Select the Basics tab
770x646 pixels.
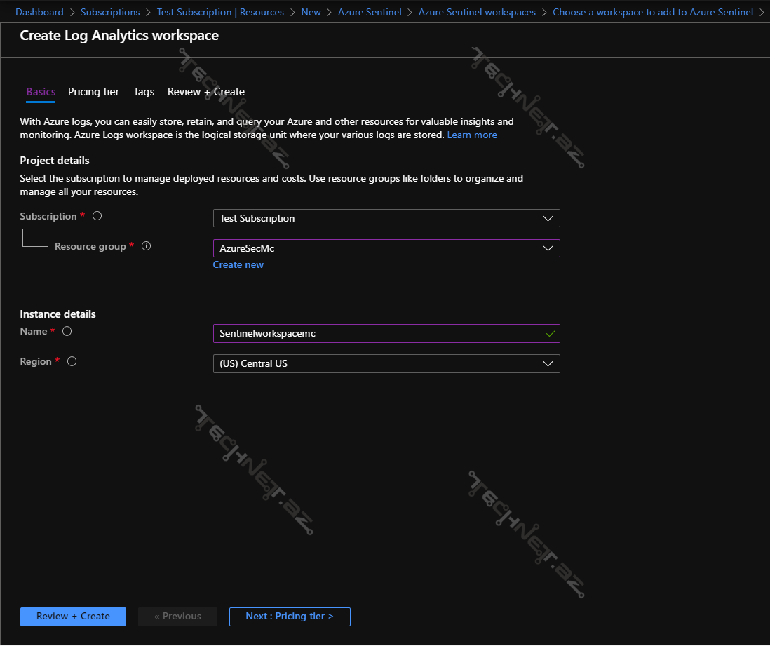pyautogui.click(x=41, y=92)
